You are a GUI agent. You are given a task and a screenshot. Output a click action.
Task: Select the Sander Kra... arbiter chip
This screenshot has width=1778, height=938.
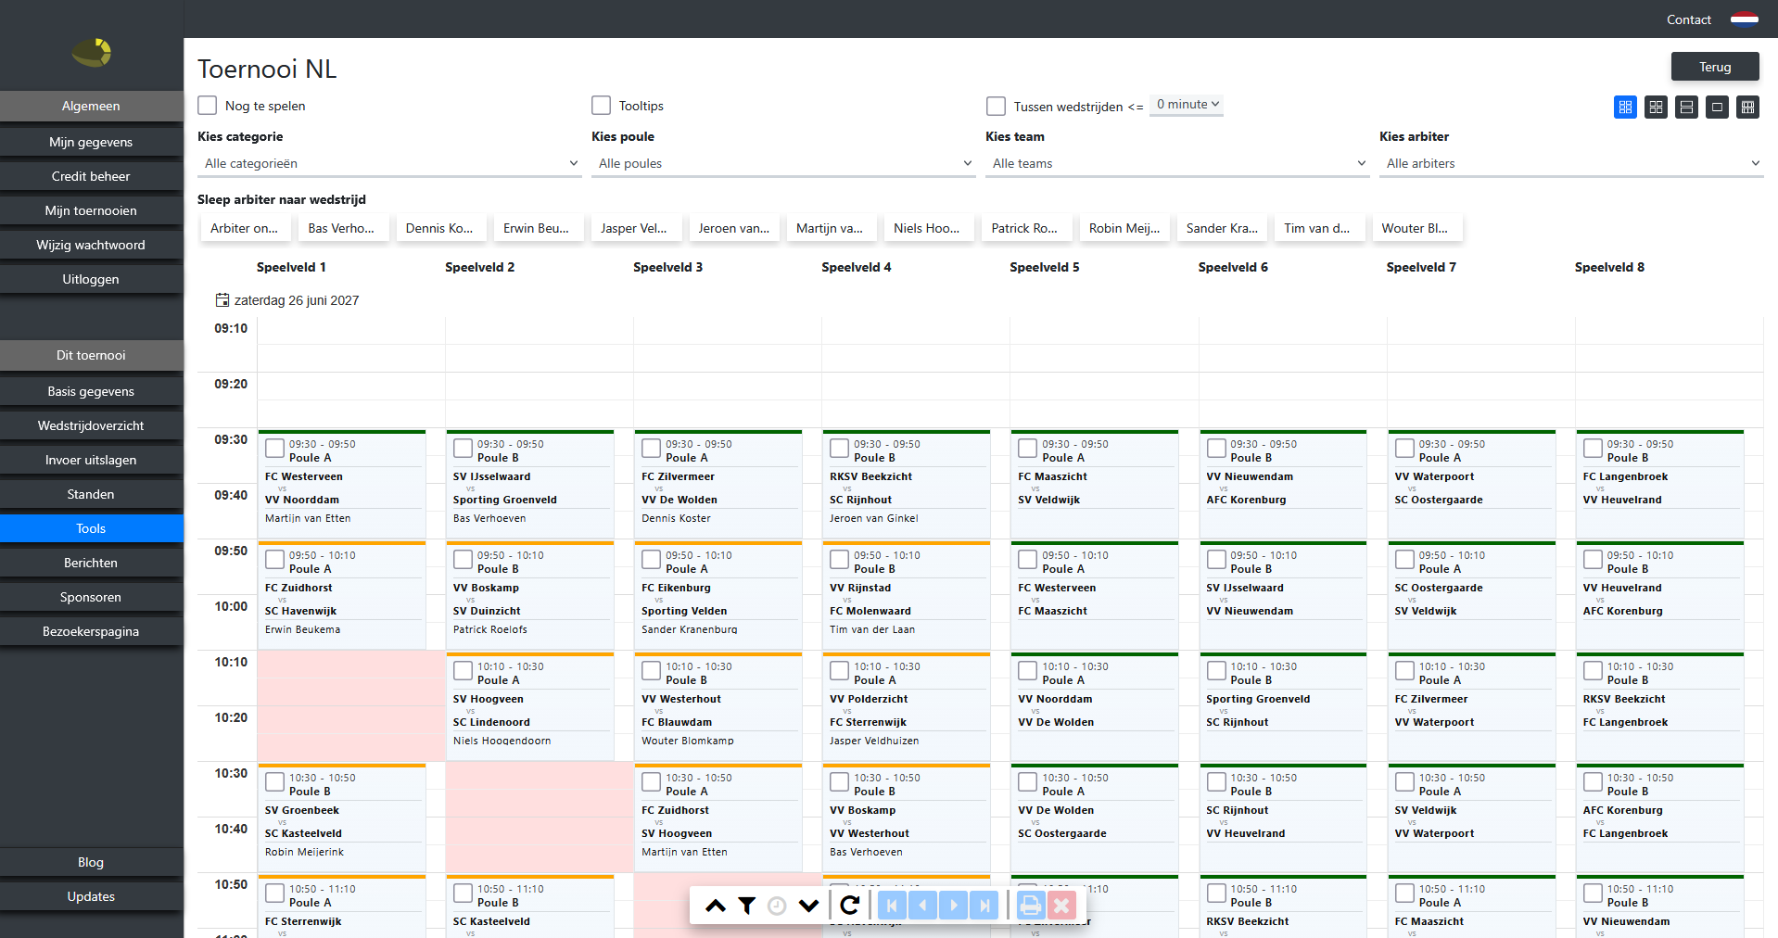[1222, 228]
